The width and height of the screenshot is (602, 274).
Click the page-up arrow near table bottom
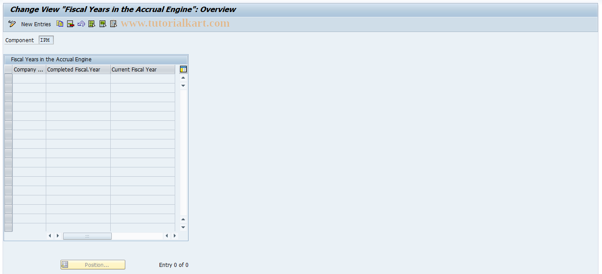pos(183,219)
